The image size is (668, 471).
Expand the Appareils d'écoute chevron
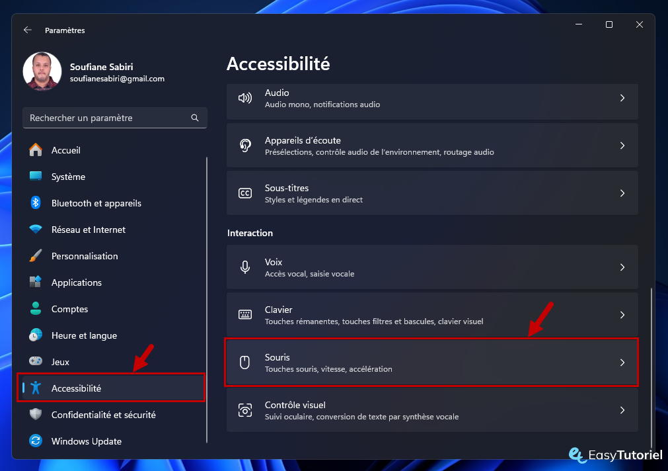tap(622, 146)
